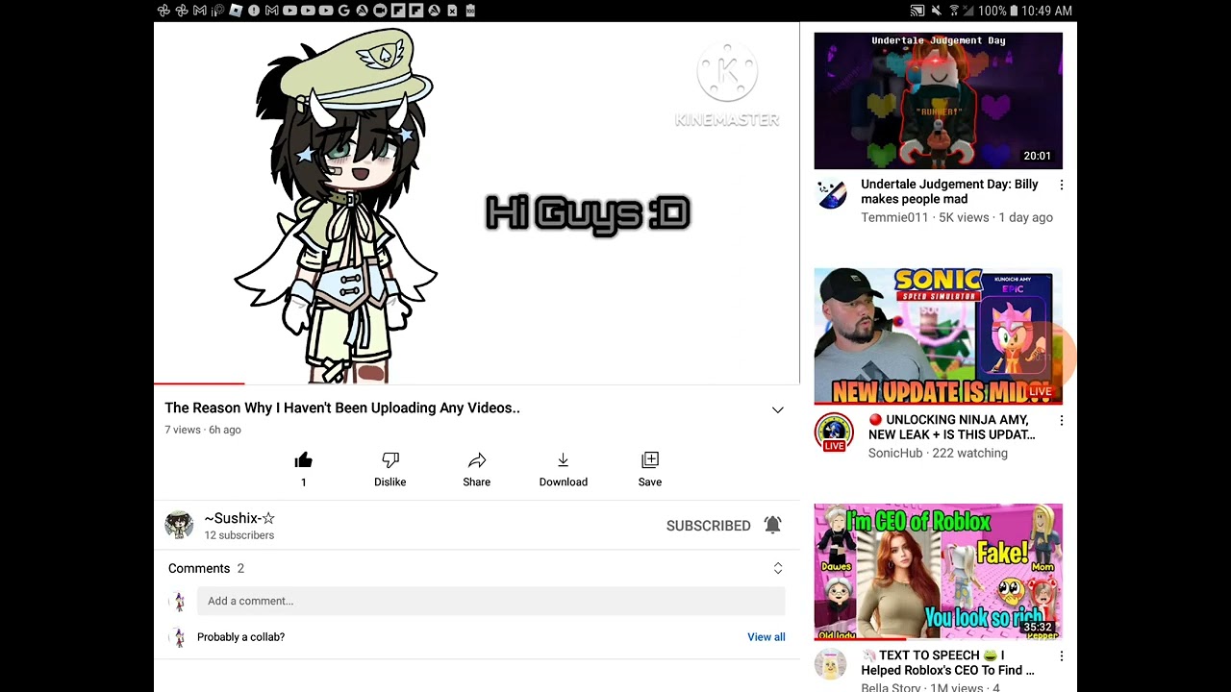Play the Undertale Judgement Day thumbnail
The height and width of the screenshot is (692, 1231).
[939, 101]
